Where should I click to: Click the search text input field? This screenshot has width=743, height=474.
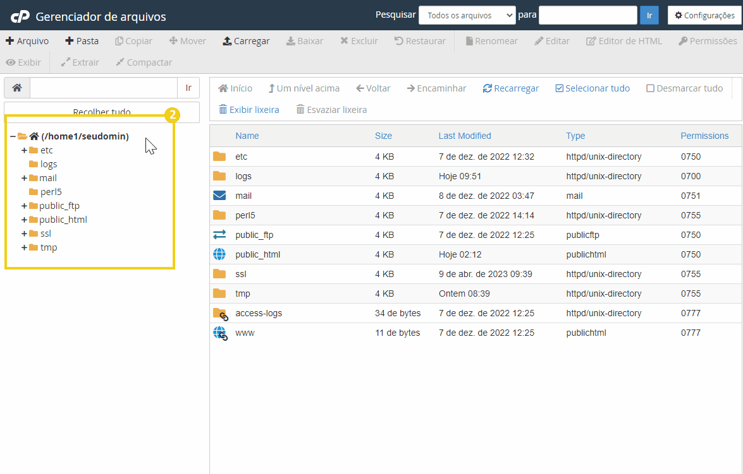588,16
